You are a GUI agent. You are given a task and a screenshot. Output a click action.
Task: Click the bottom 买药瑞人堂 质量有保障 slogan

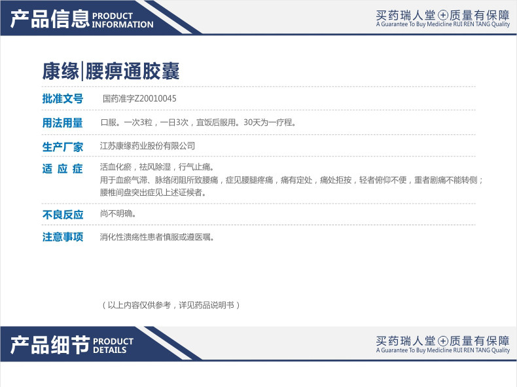pyautogui.click(x=443, y=341)
